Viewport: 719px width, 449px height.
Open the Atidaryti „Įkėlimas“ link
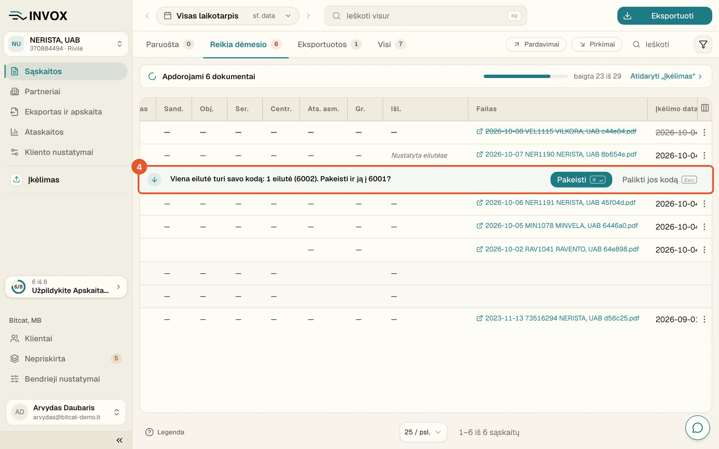666,76
